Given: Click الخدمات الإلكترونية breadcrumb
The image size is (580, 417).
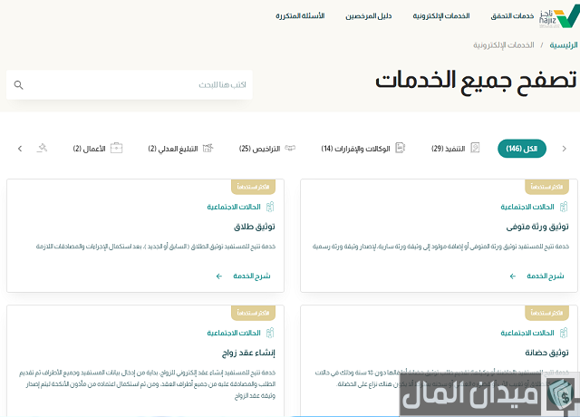Looking at the screenshot, I should tap(504, 45).
